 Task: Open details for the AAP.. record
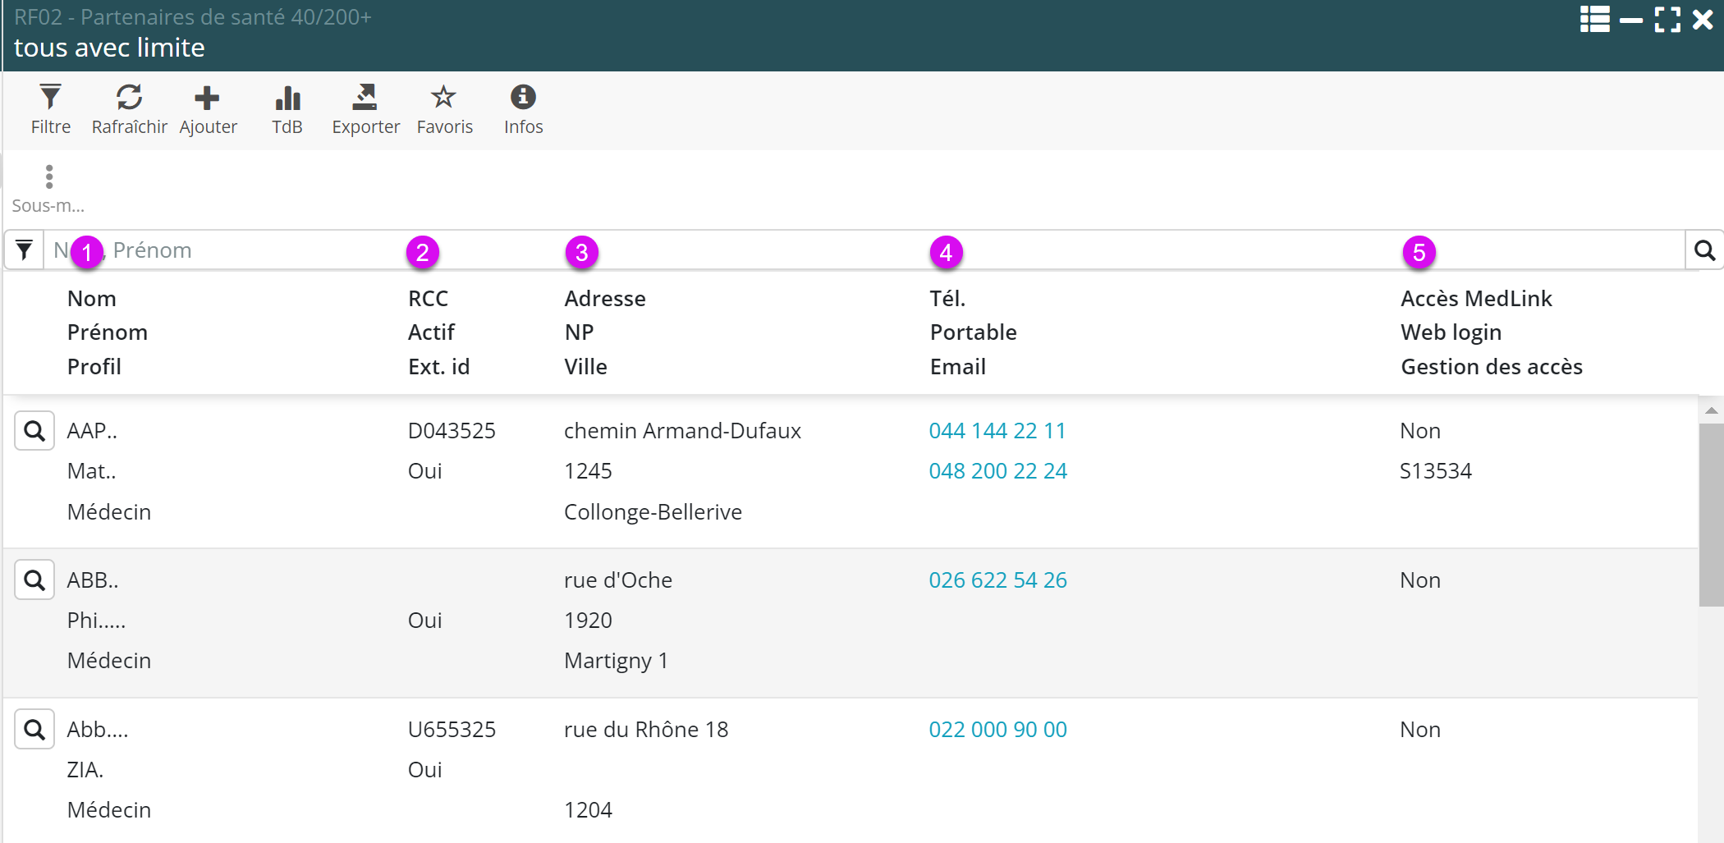click(34, 431)
